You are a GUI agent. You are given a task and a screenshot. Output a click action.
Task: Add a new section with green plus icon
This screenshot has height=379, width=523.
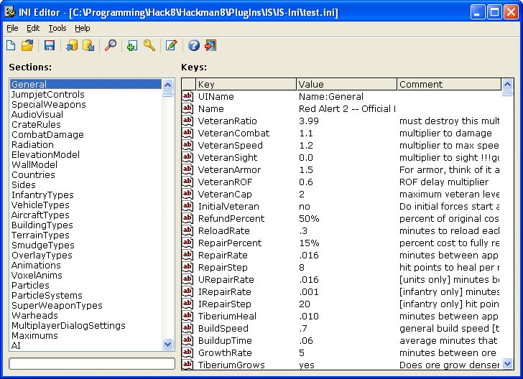point(131,46)
